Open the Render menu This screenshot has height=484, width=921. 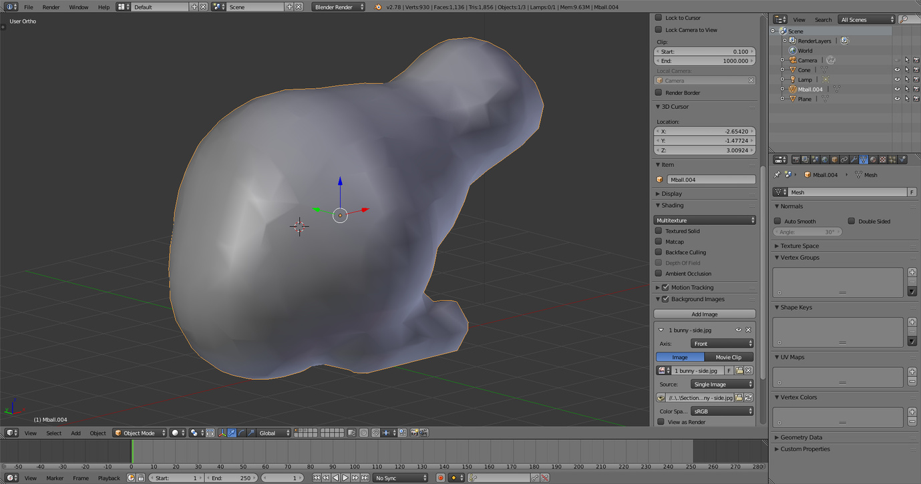(51, 7)
